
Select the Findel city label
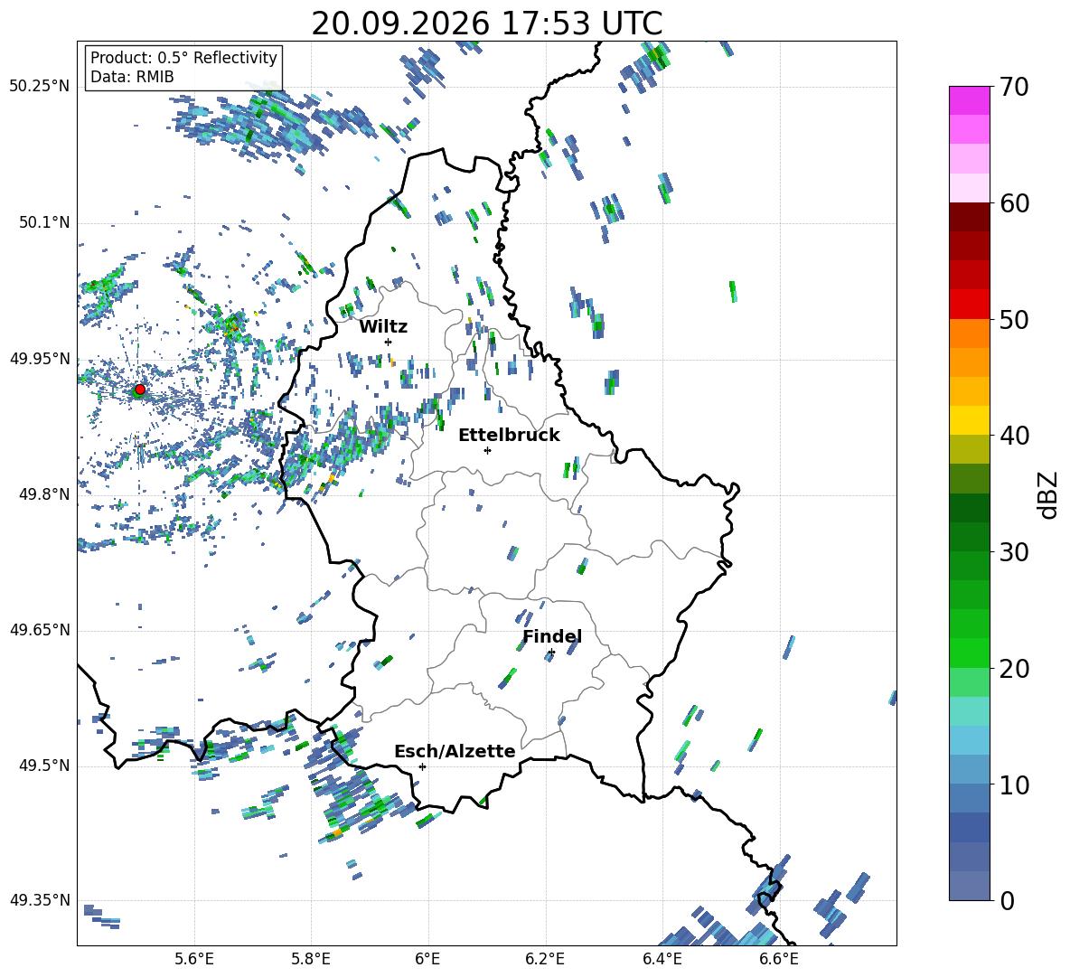(x=552, y=636)
